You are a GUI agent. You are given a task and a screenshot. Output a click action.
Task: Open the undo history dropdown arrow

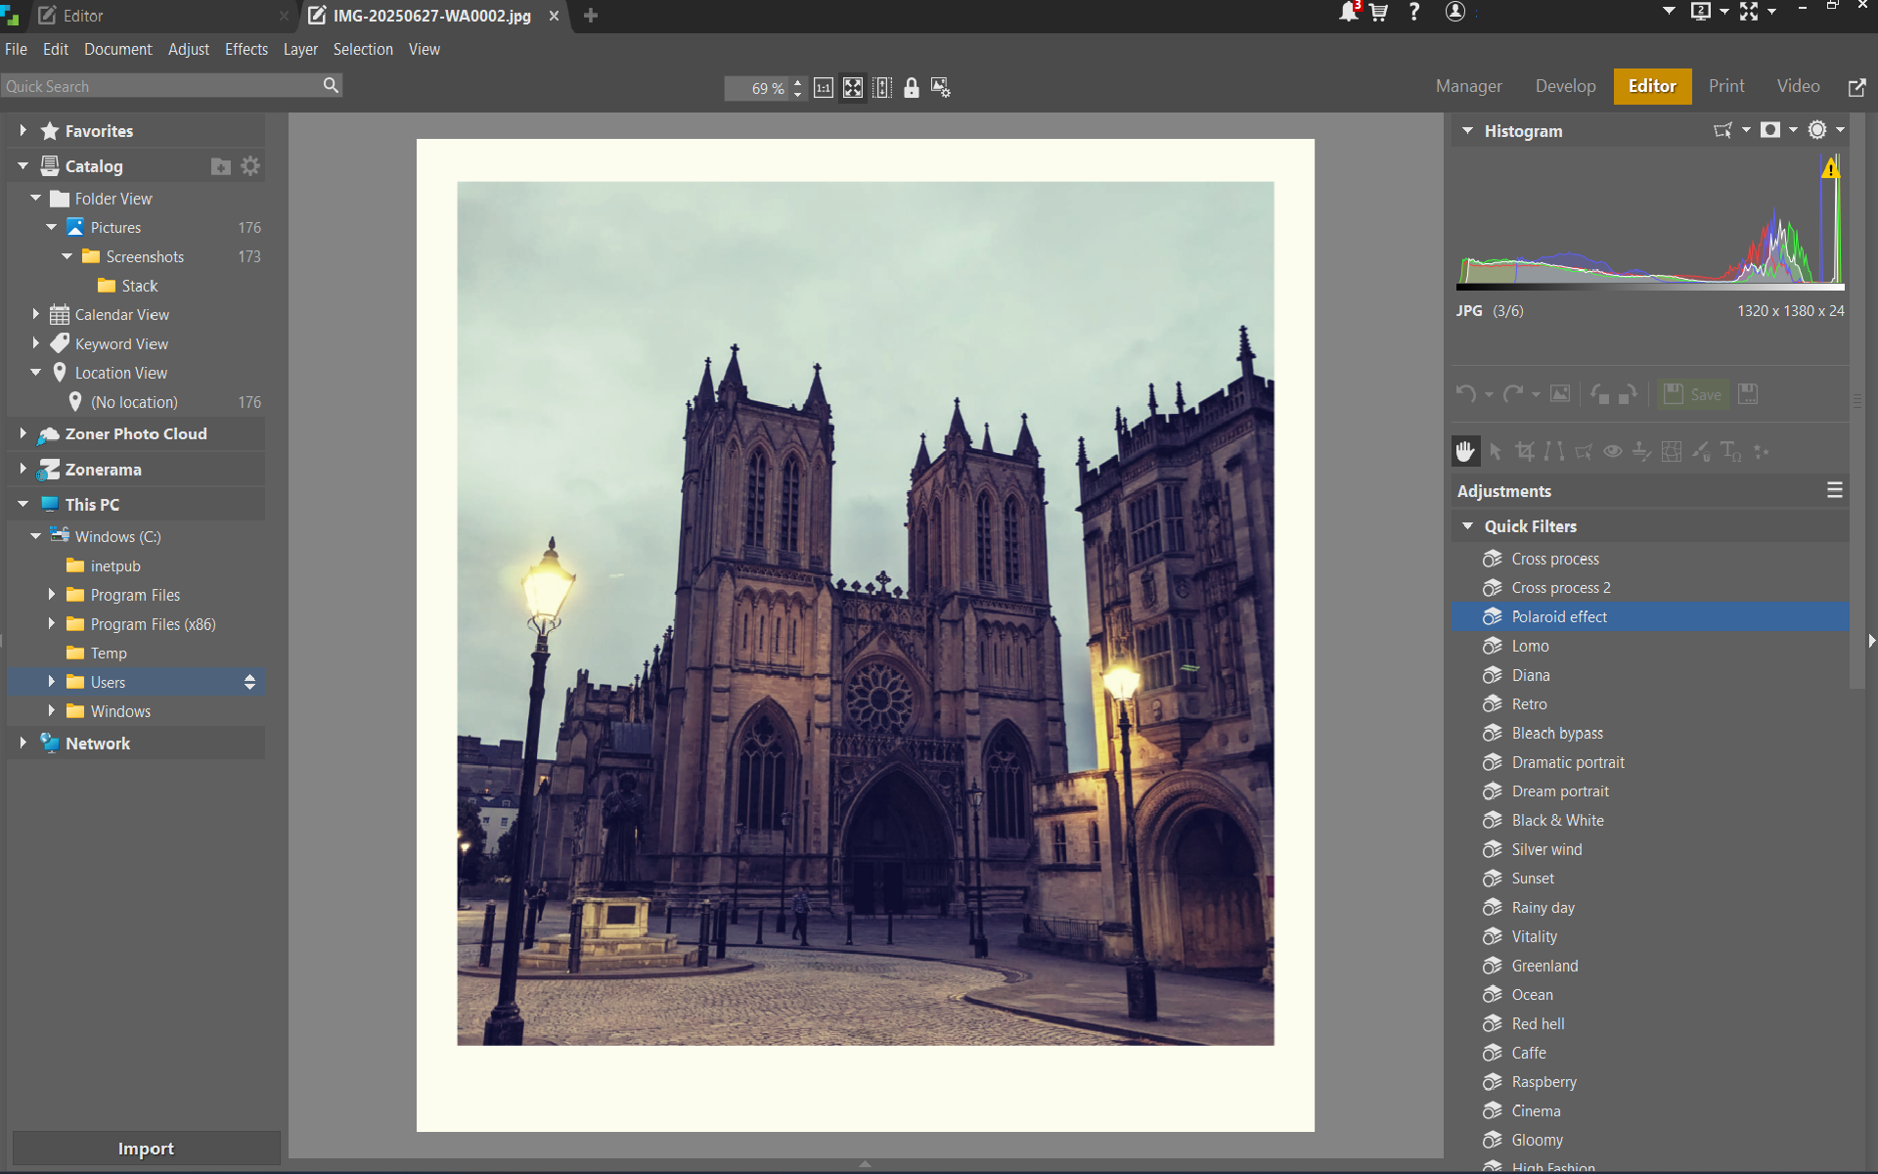tap(1489, 395)
